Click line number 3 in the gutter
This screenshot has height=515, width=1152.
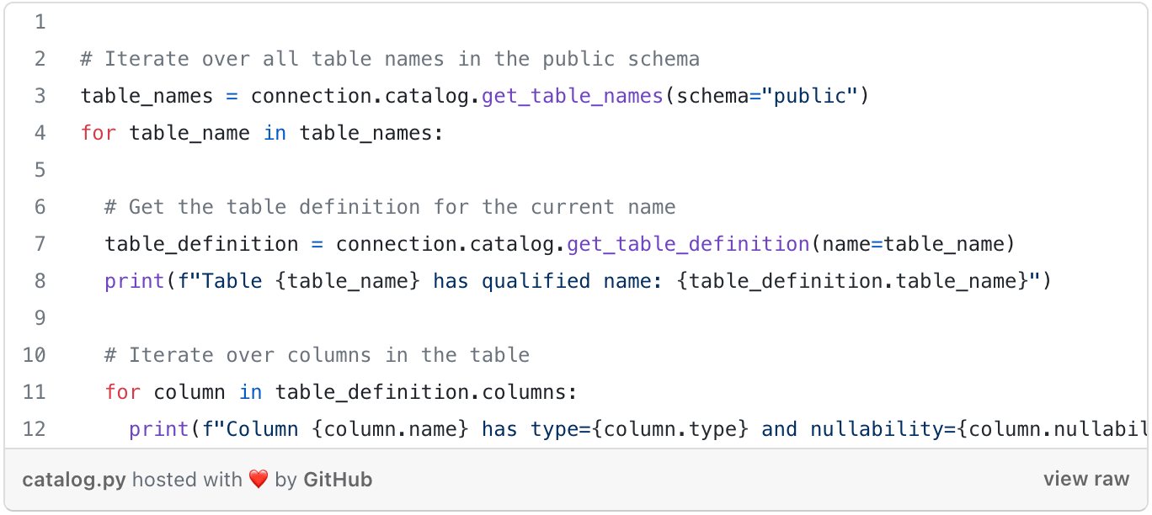tap(40, 96)
